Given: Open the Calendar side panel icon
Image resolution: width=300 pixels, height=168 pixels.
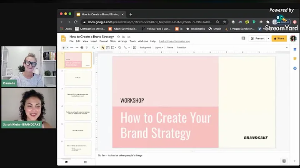Looking at the screenshot, I should pos(295,49).
